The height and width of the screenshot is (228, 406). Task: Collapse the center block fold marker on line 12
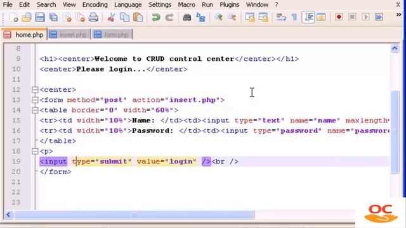point(35,90)
